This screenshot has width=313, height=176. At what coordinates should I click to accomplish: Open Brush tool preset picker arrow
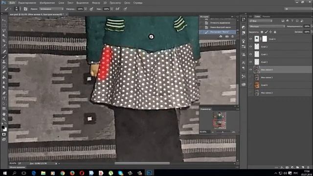coord(11,9)
